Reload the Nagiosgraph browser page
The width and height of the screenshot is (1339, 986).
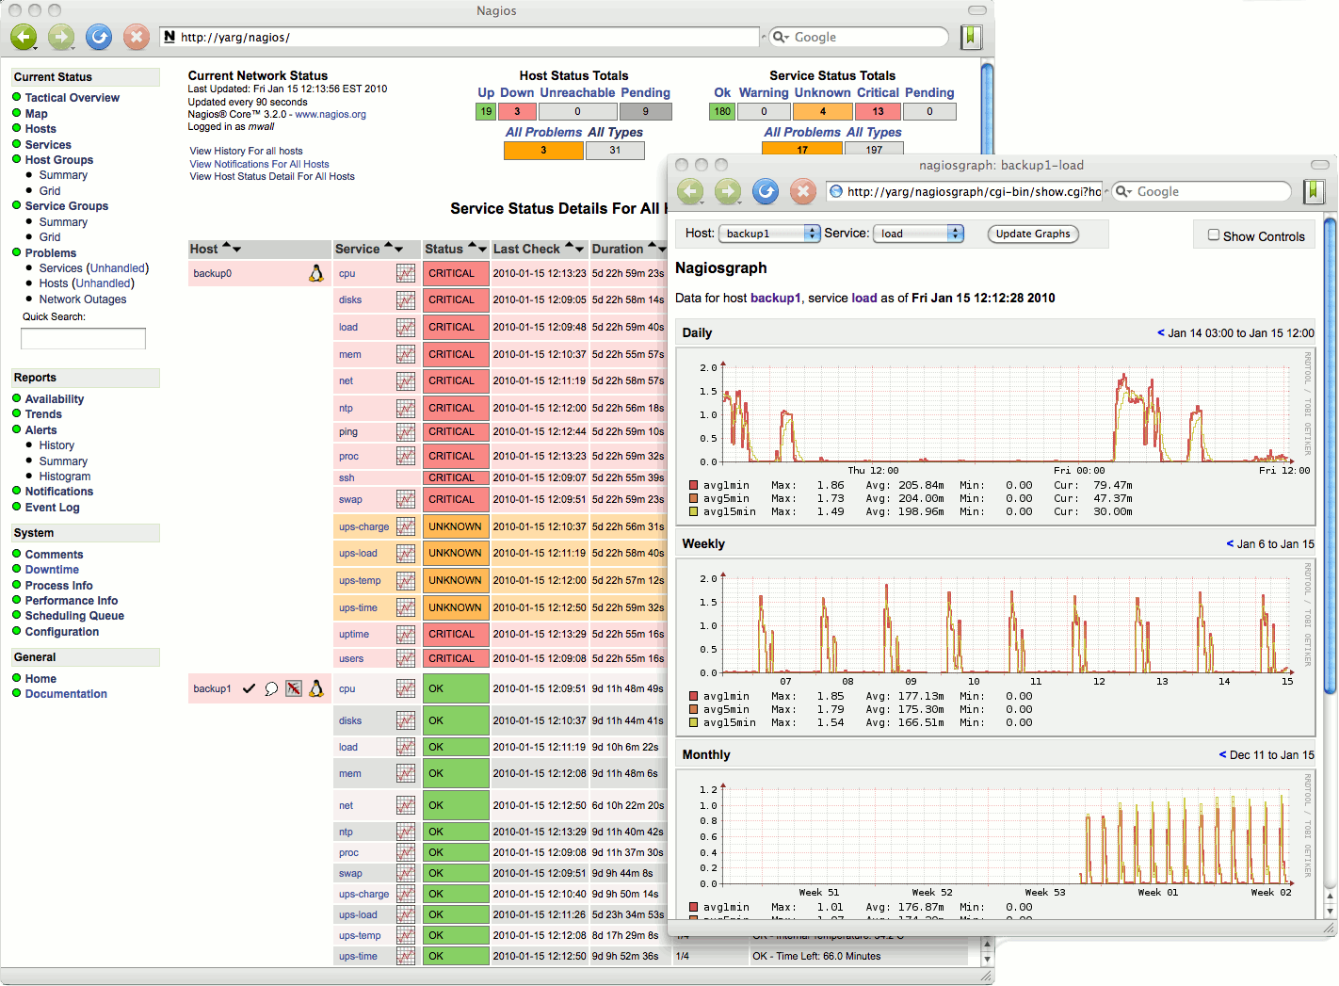pyautogui.click(x=766, y=191)
